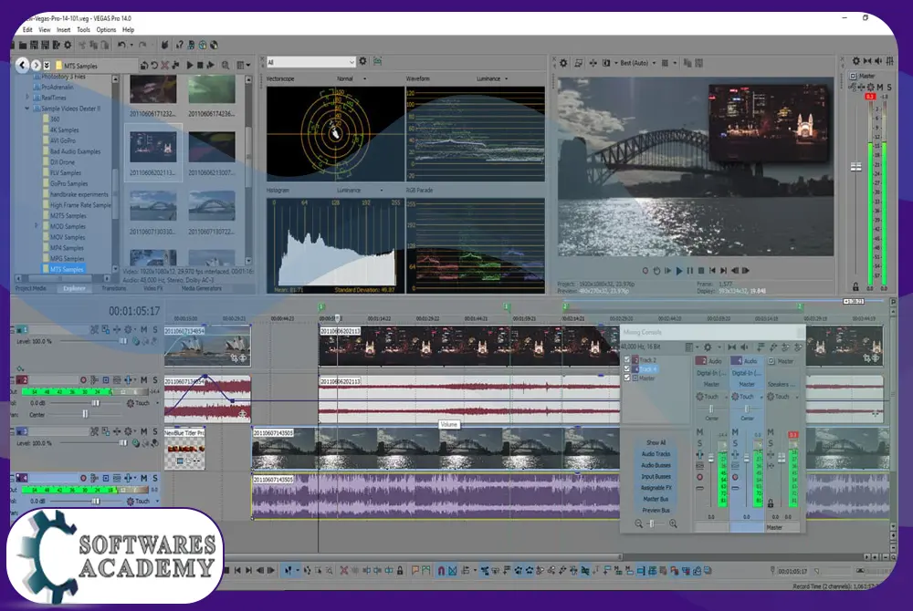Open Master Bus properties gear icon

click(x=856, y=60)
